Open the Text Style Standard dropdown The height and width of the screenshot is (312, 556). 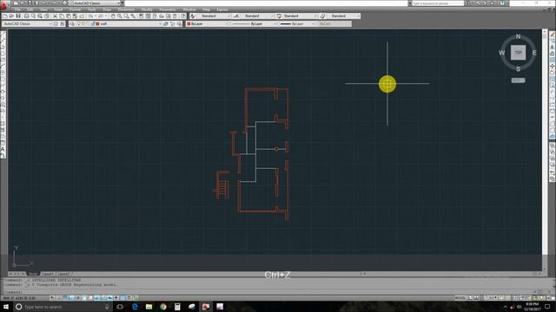click(228, 16)
